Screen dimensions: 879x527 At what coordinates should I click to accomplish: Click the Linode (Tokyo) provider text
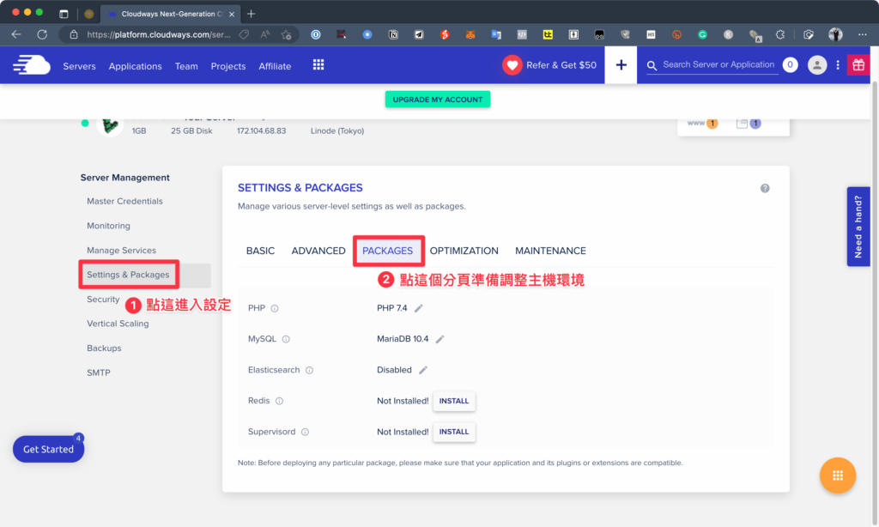tap(336, 130)
